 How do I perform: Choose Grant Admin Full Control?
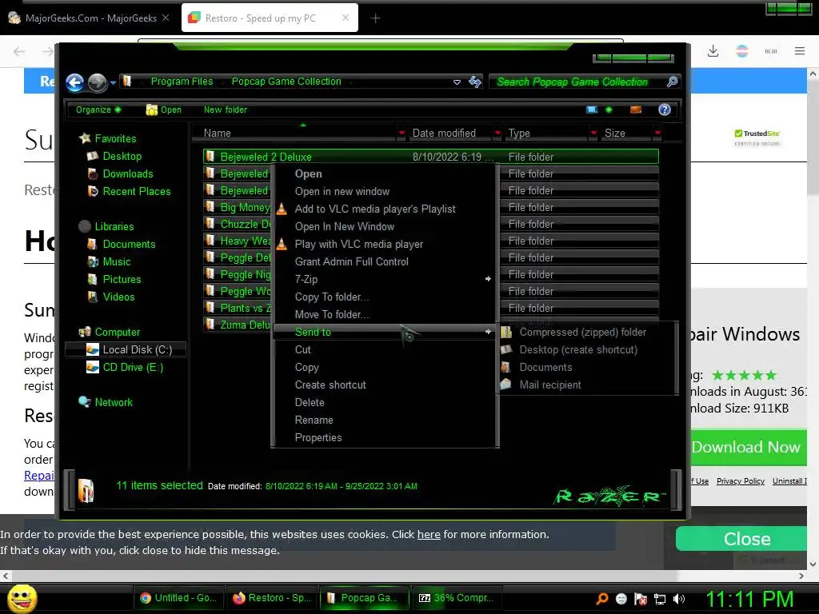tap(352, 261)
